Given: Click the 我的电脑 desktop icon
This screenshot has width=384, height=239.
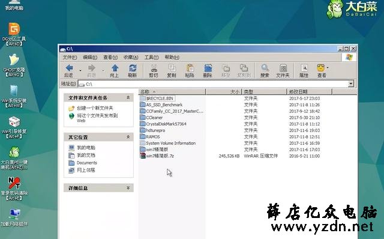Looking at the screenshot, I should coord(14,5).
